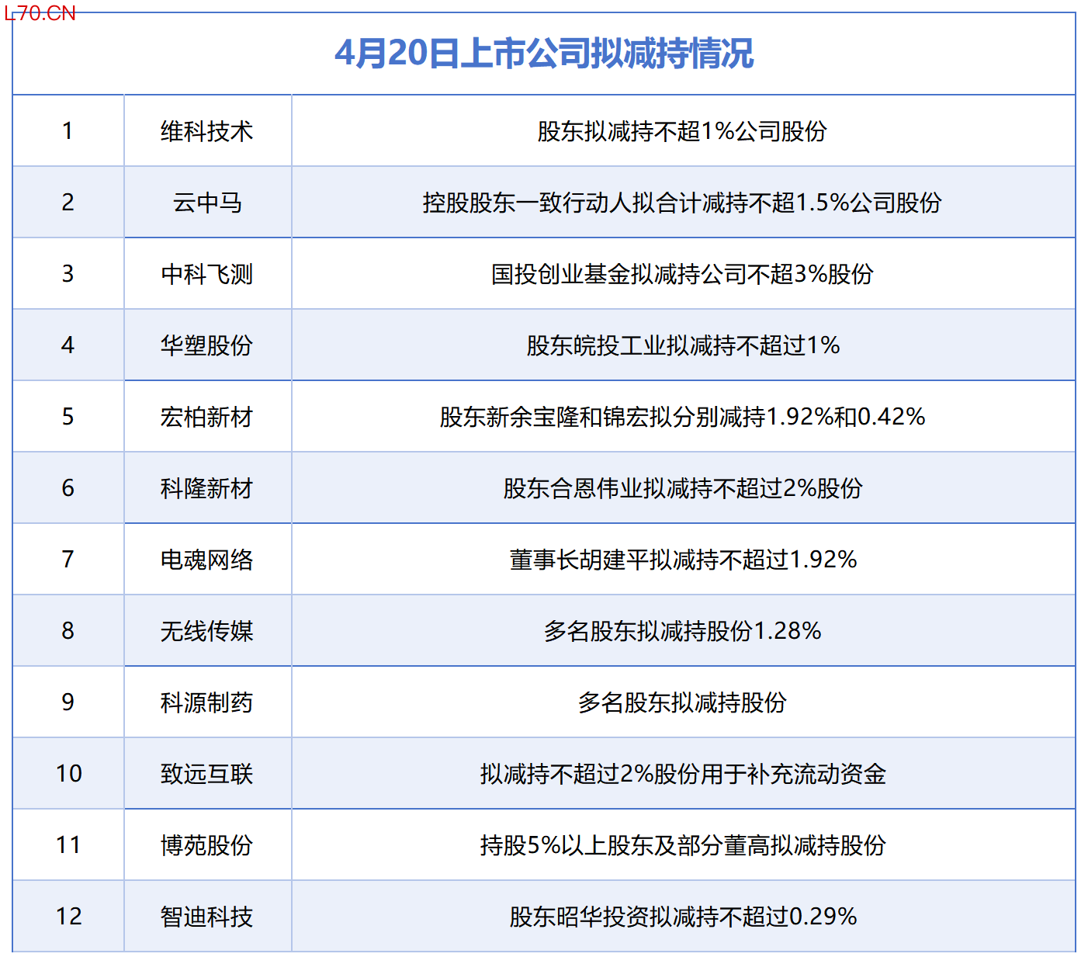The image size is (1088, 964).
Task: Click the title 4月20日上市公司拟减持情况
Action: tap(543, 54)
